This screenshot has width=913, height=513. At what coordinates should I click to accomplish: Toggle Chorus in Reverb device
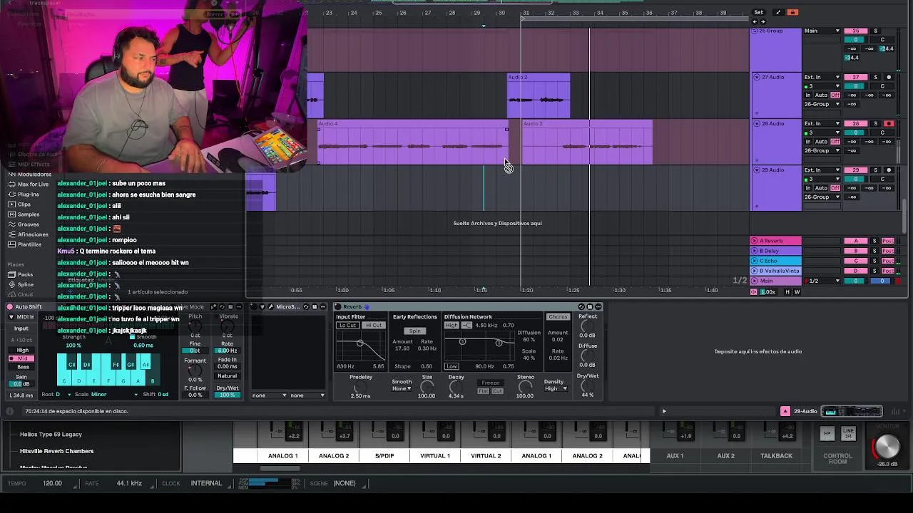click(558, 316)
